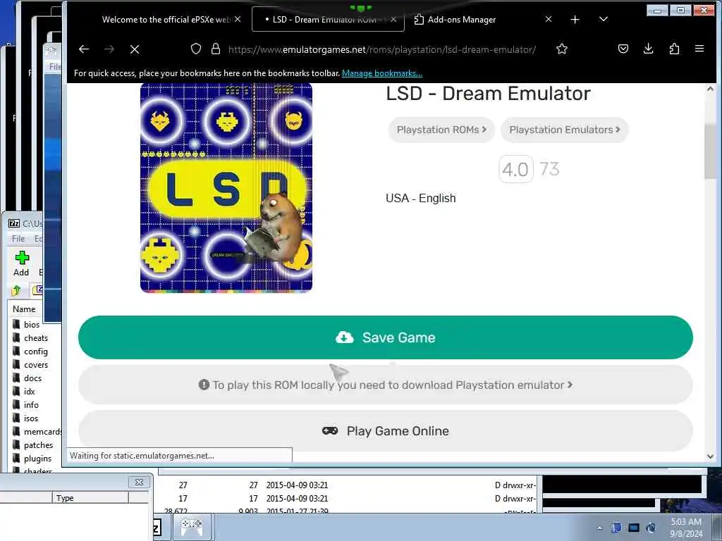Select the cheats folder in 7-Zip

click(30, 337)
